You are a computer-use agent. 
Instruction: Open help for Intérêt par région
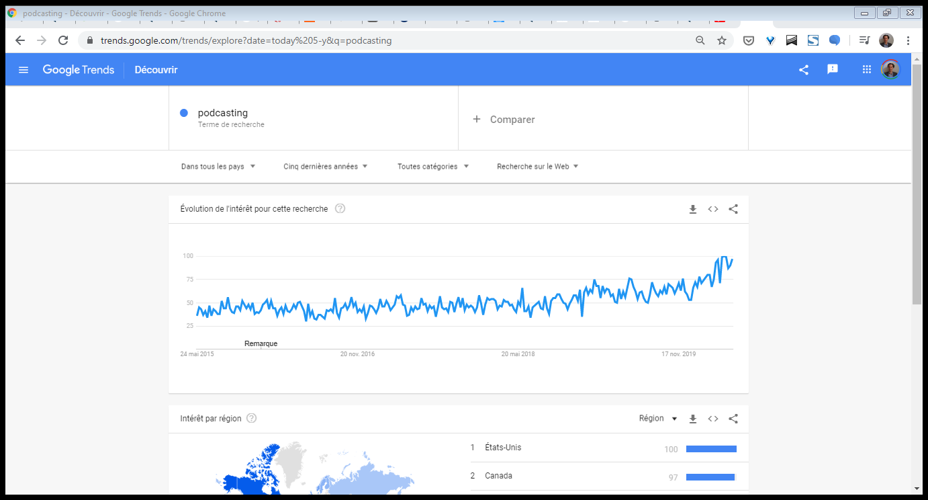coord(252,418)
